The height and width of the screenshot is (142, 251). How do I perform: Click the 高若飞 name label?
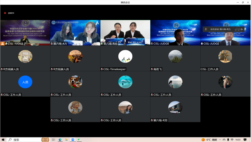tap(158, 69)
